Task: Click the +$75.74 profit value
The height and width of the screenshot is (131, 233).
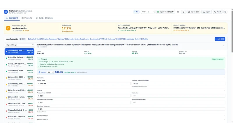Action: point(88,53)
